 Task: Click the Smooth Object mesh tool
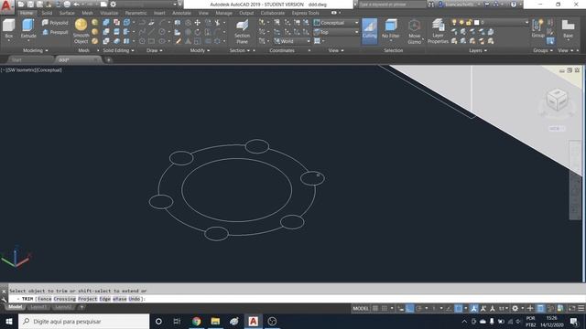81,31
